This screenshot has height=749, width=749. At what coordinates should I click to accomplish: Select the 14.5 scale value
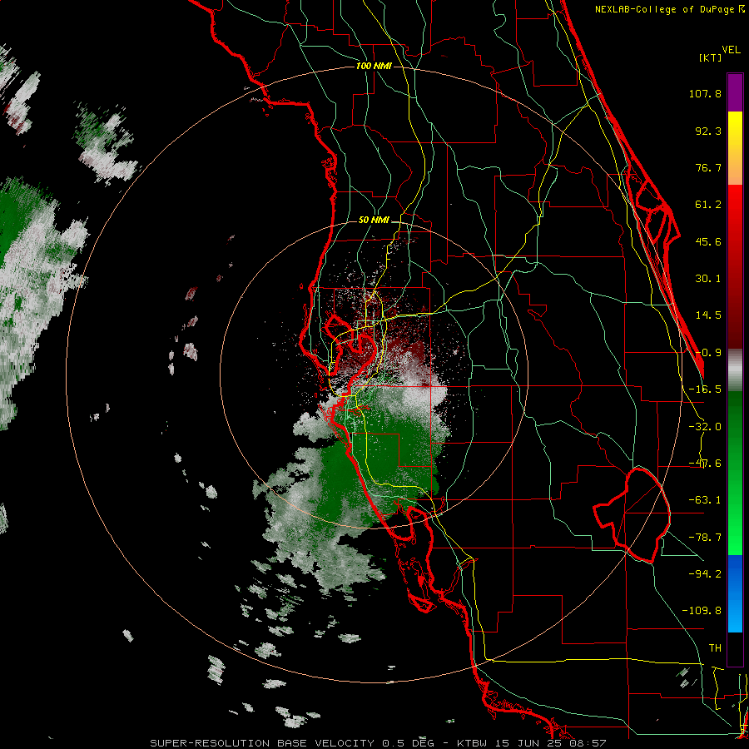(x=708, y=315)
